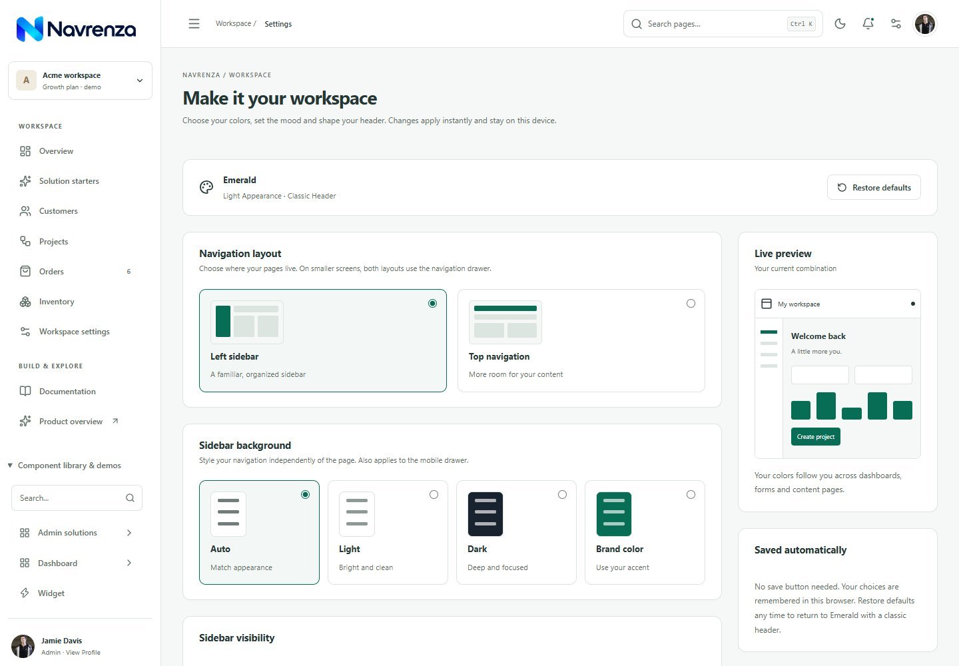
Task: Select the Top navigation radio button
Action: 691,303
